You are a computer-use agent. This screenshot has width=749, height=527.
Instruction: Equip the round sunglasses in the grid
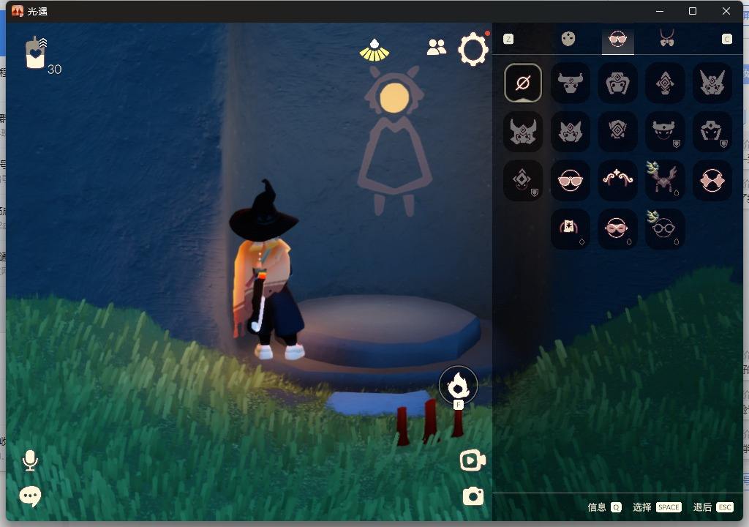(x=570, y=180)
